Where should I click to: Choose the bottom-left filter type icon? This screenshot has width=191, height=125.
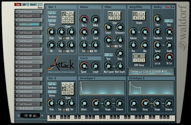point(111,18)
